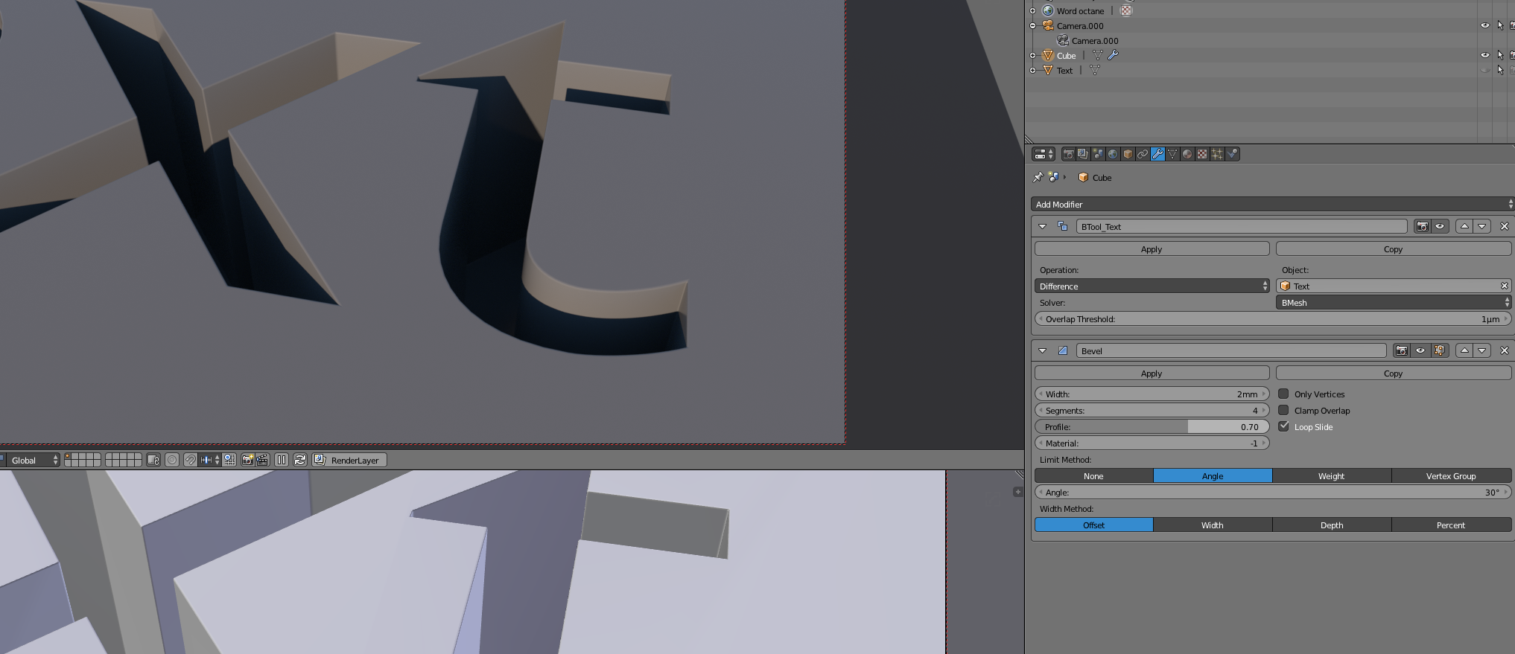The image size is (1515, 654).
Task: Uncheck the Loop Slide checkbox
Action: point(1283,426)
